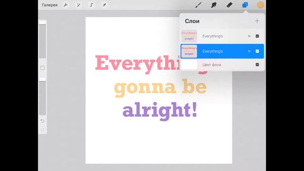Redo the last action
The width and height of the screenshot is (304, 171).
[x=42, y=130]
